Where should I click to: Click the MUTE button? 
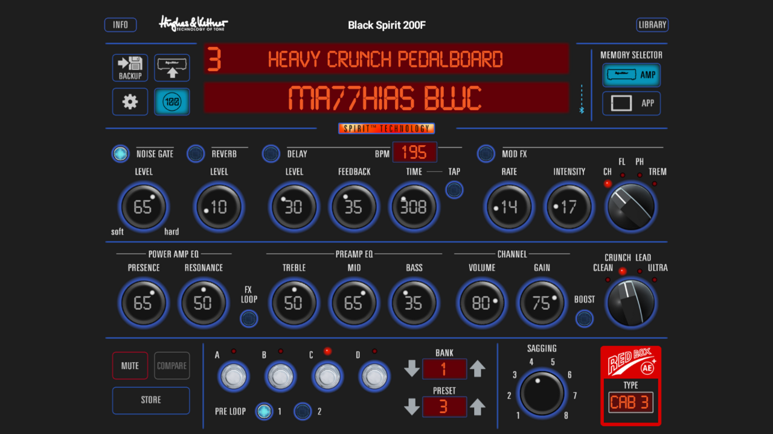pos(130,366)
